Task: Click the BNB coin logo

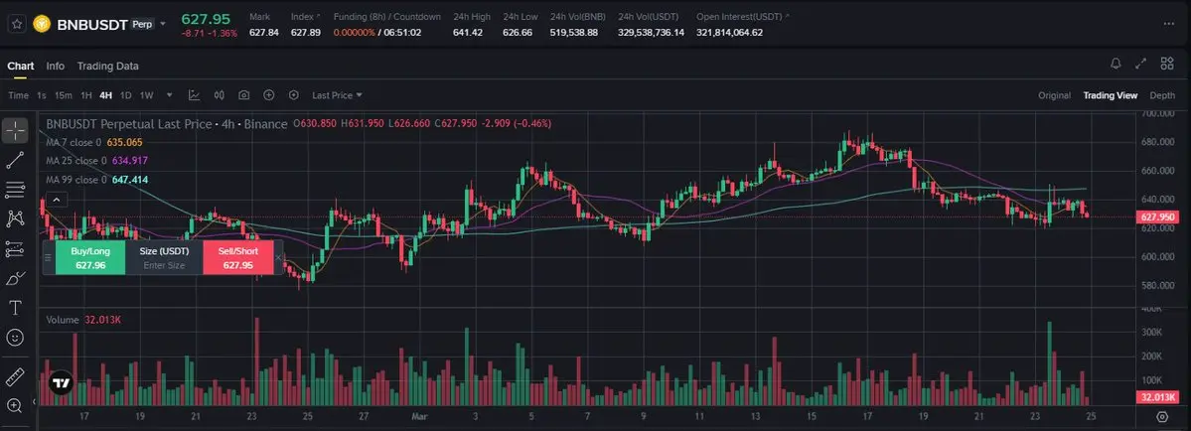Action: coord(42,24)
